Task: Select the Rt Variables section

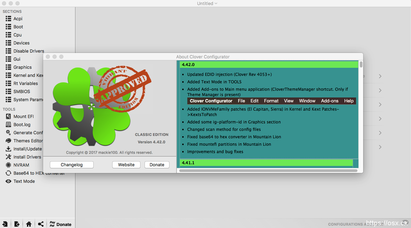Action: coord(26,83)
